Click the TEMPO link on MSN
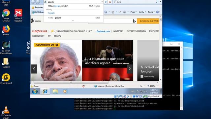Viewport: 211px width, 119px height. [x=58, y=36]
